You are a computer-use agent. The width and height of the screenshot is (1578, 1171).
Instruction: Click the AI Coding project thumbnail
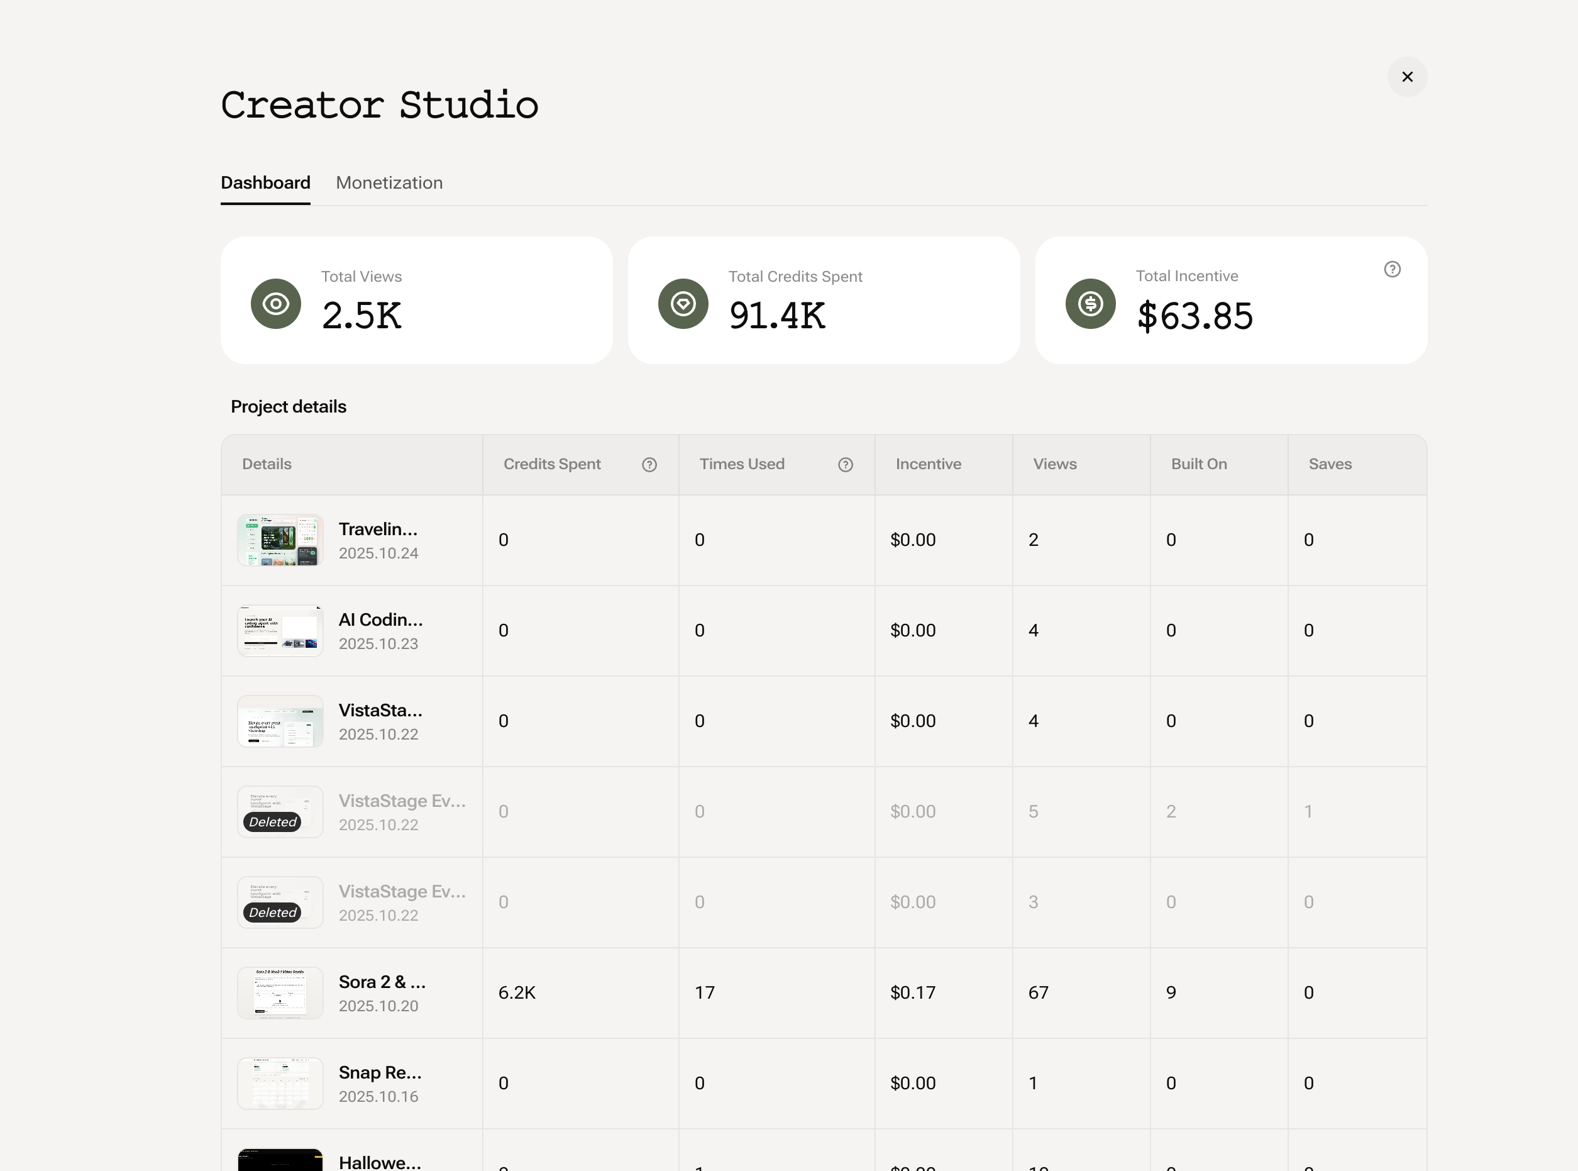(x=280, y=630)
